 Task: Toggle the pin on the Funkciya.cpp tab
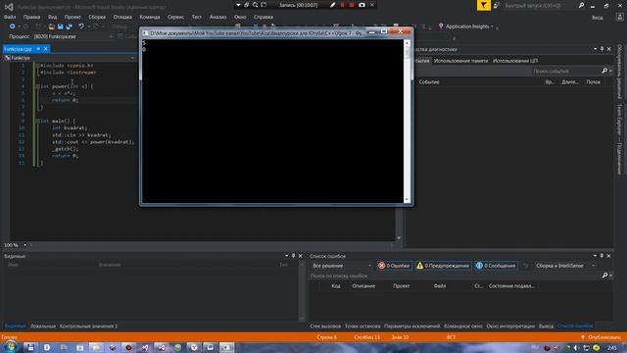38,49
